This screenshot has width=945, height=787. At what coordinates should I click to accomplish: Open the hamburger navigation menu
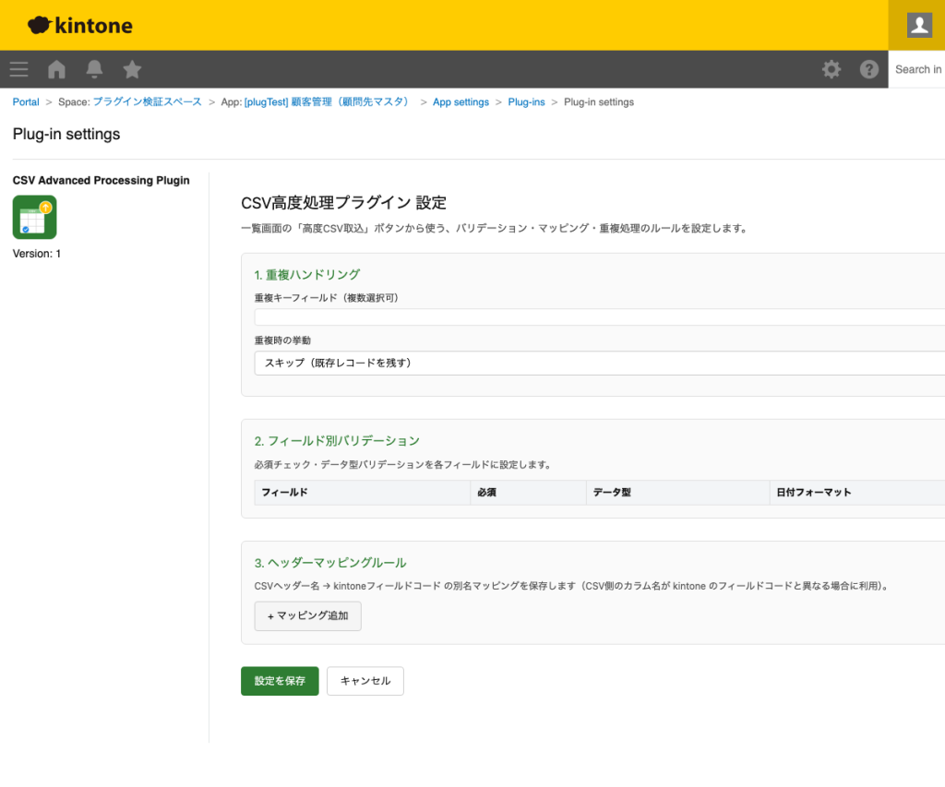coord(18,69)
